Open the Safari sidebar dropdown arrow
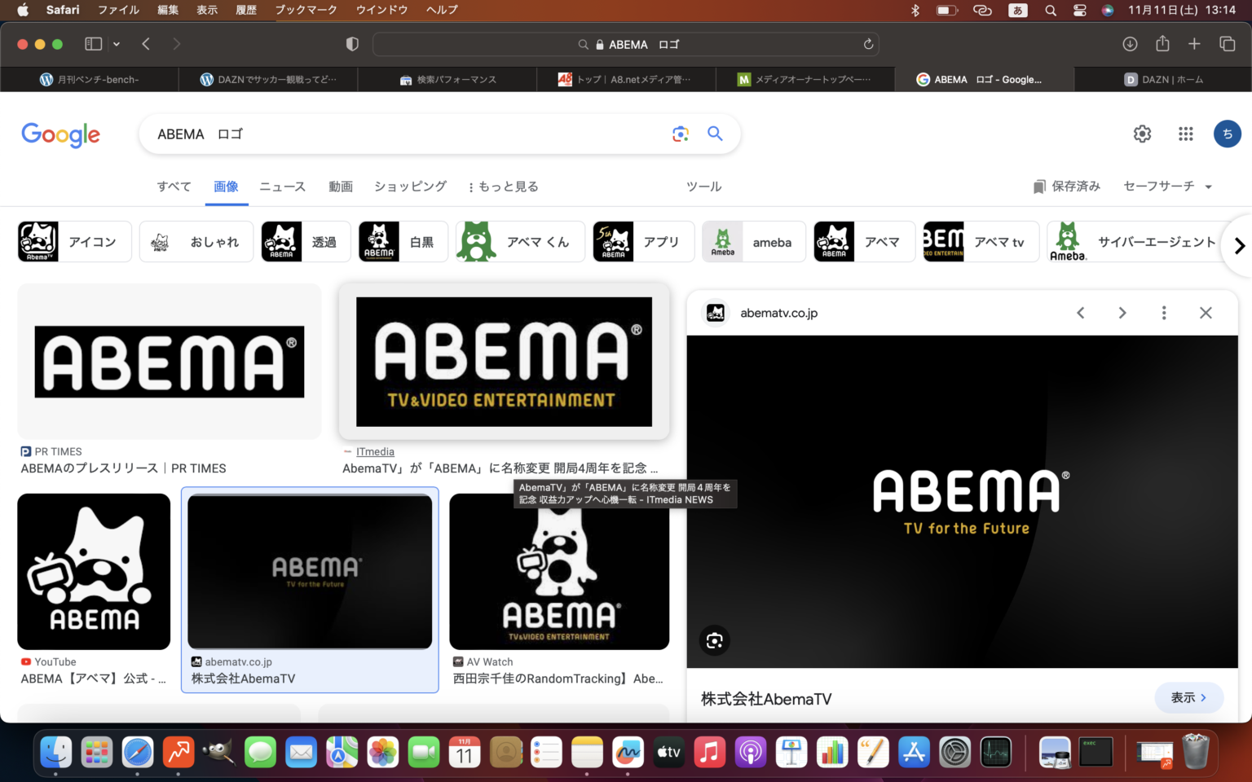This screenshot has width=1252, height=782. click(x=117, y=44)
